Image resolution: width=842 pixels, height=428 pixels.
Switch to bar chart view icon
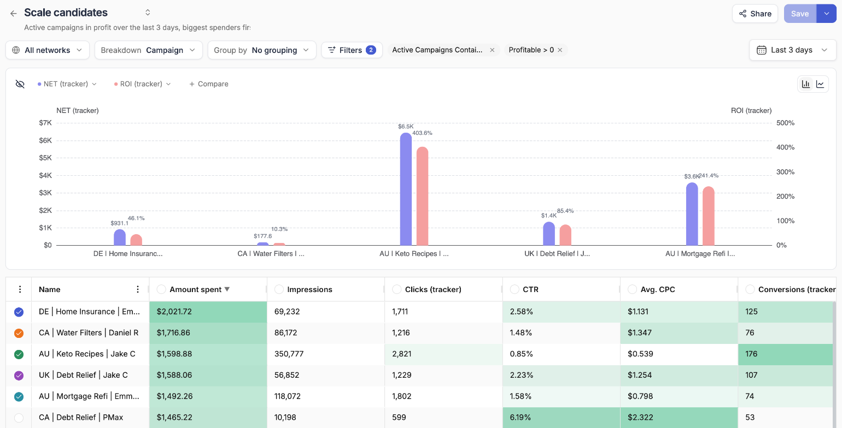coord(806,84)
